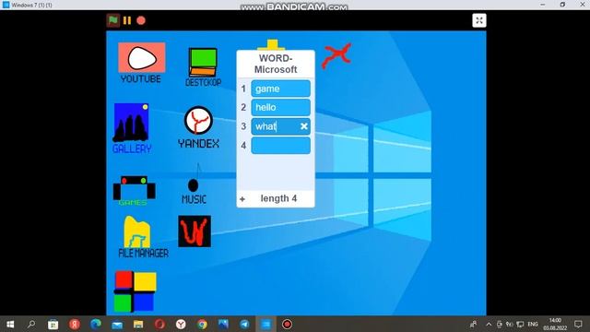Open File Explorer from taskbar
Image resolution: width=590 pixels, height=332 pixels.
click(138, 324)
